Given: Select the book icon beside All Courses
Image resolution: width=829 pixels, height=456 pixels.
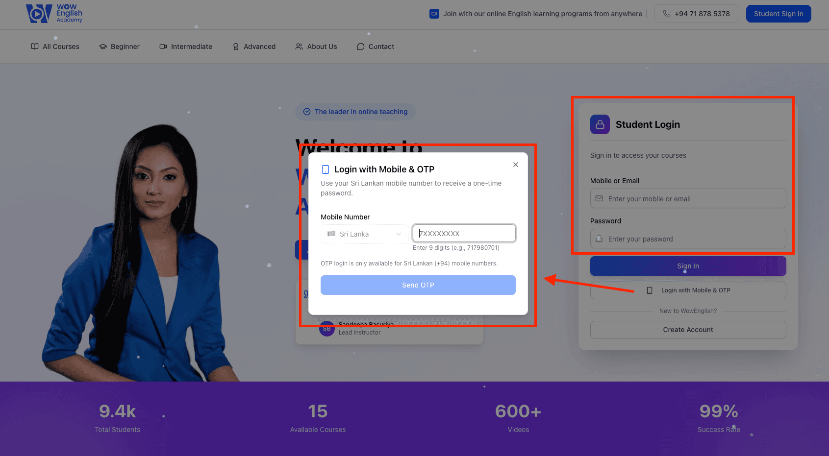Looking at the screenshot, I should click(x=34, y=47).
